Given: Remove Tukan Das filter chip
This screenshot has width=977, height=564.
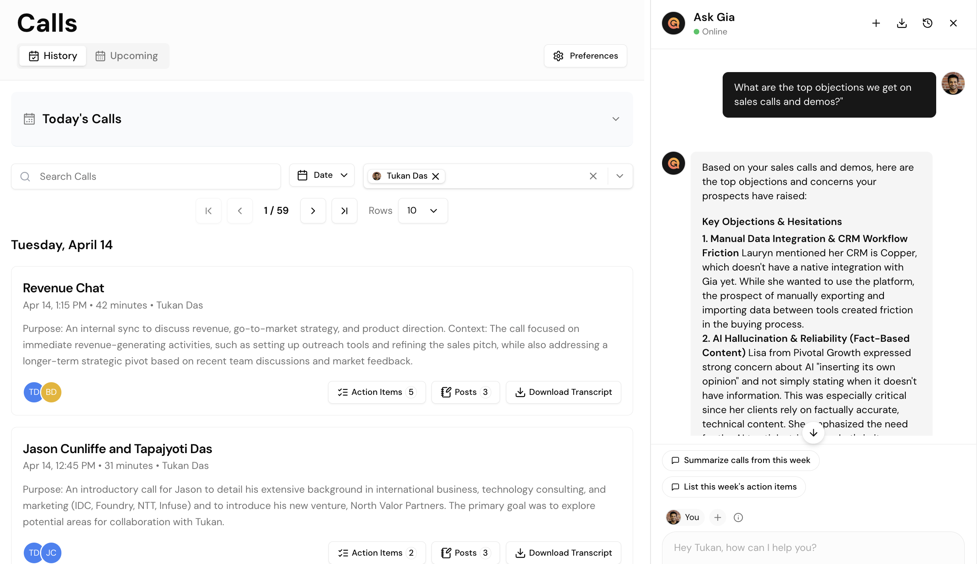Looking at the screenshot, I should click(x=436, y=176).
